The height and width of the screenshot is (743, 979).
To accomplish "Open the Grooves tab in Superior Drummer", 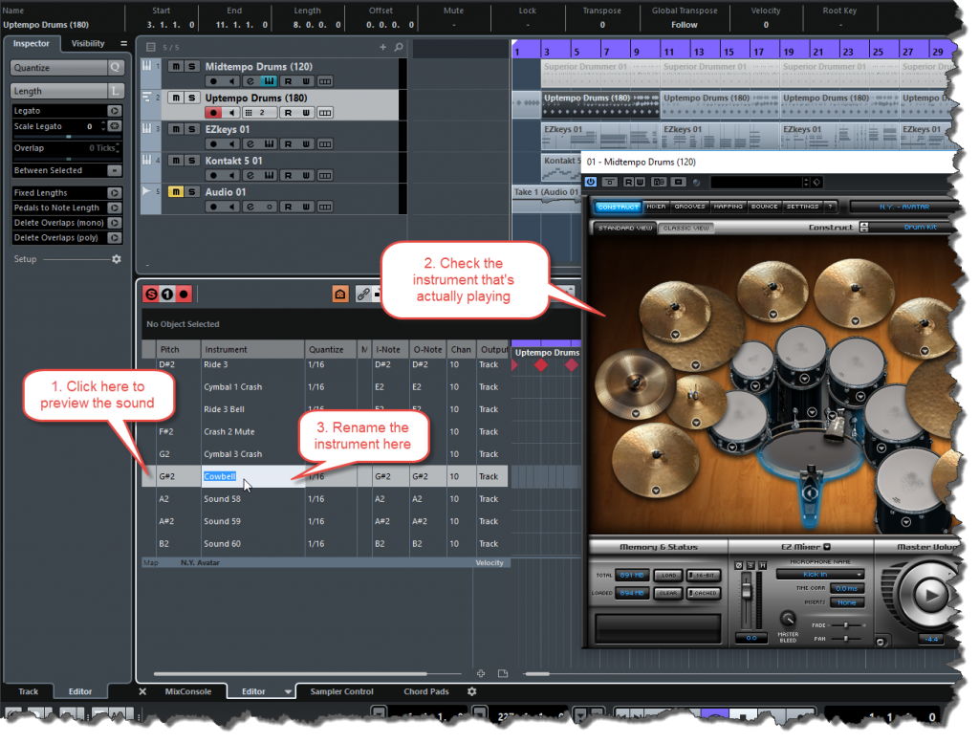I will point(690,207).
